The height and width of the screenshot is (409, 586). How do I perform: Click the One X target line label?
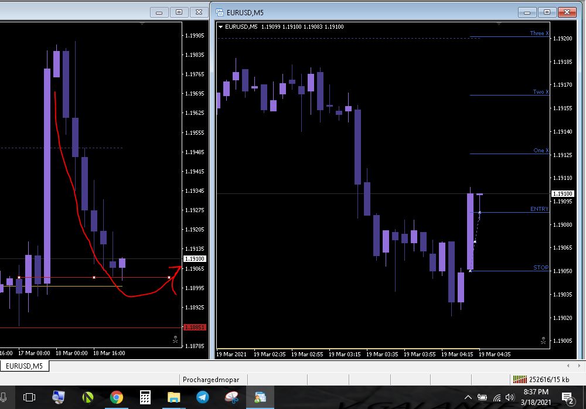(x=541, y=150)
